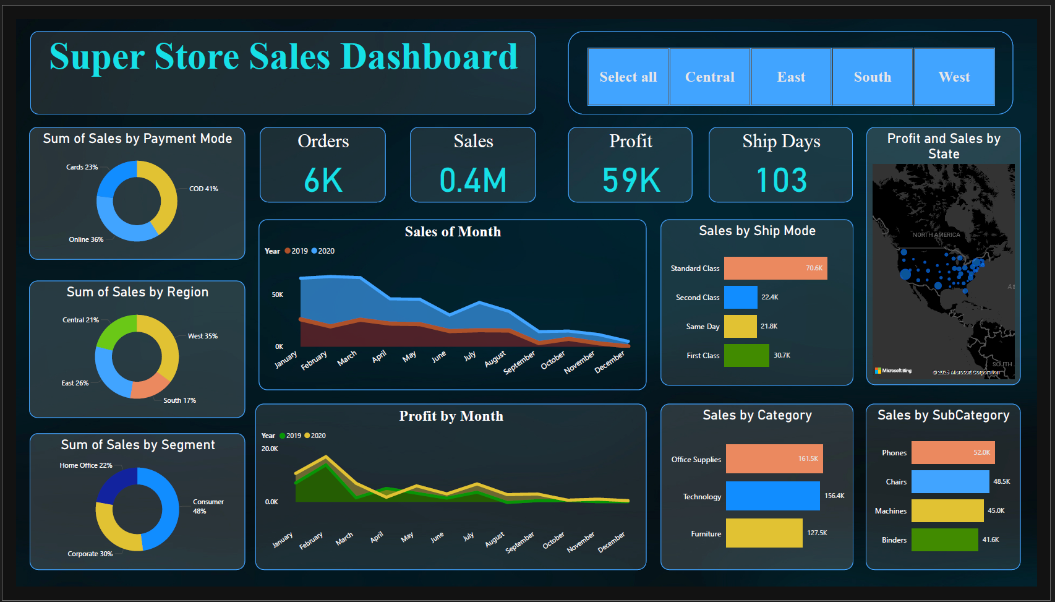Click the Standard Class bar in Sales by Ship Mode

point(775,268)
